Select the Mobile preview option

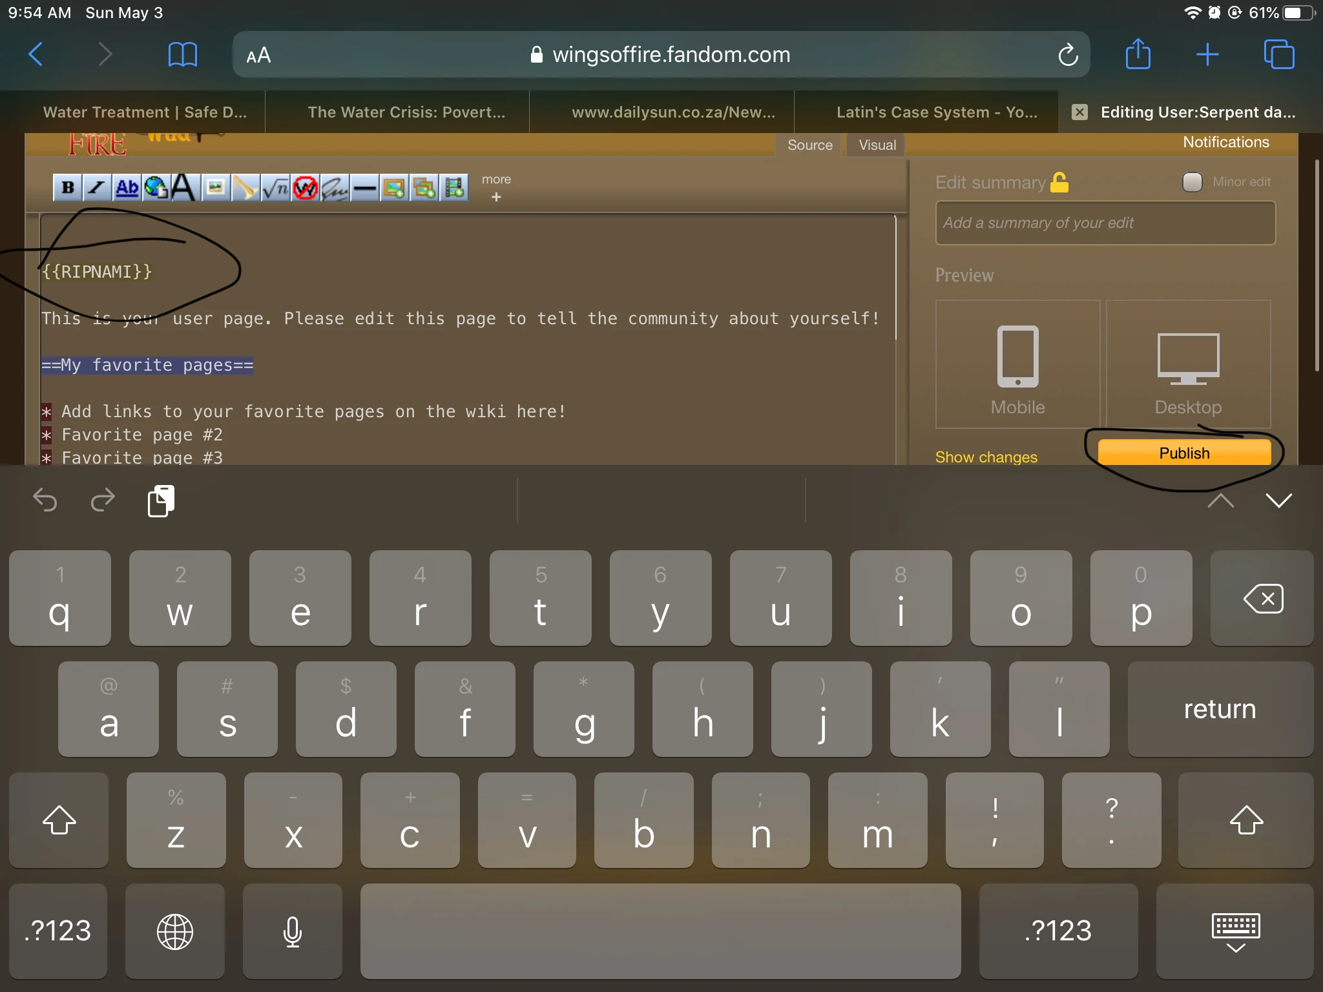[x=1017, y=365]
